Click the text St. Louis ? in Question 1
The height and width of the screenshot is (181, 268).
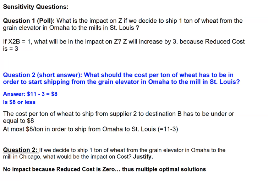124,28
